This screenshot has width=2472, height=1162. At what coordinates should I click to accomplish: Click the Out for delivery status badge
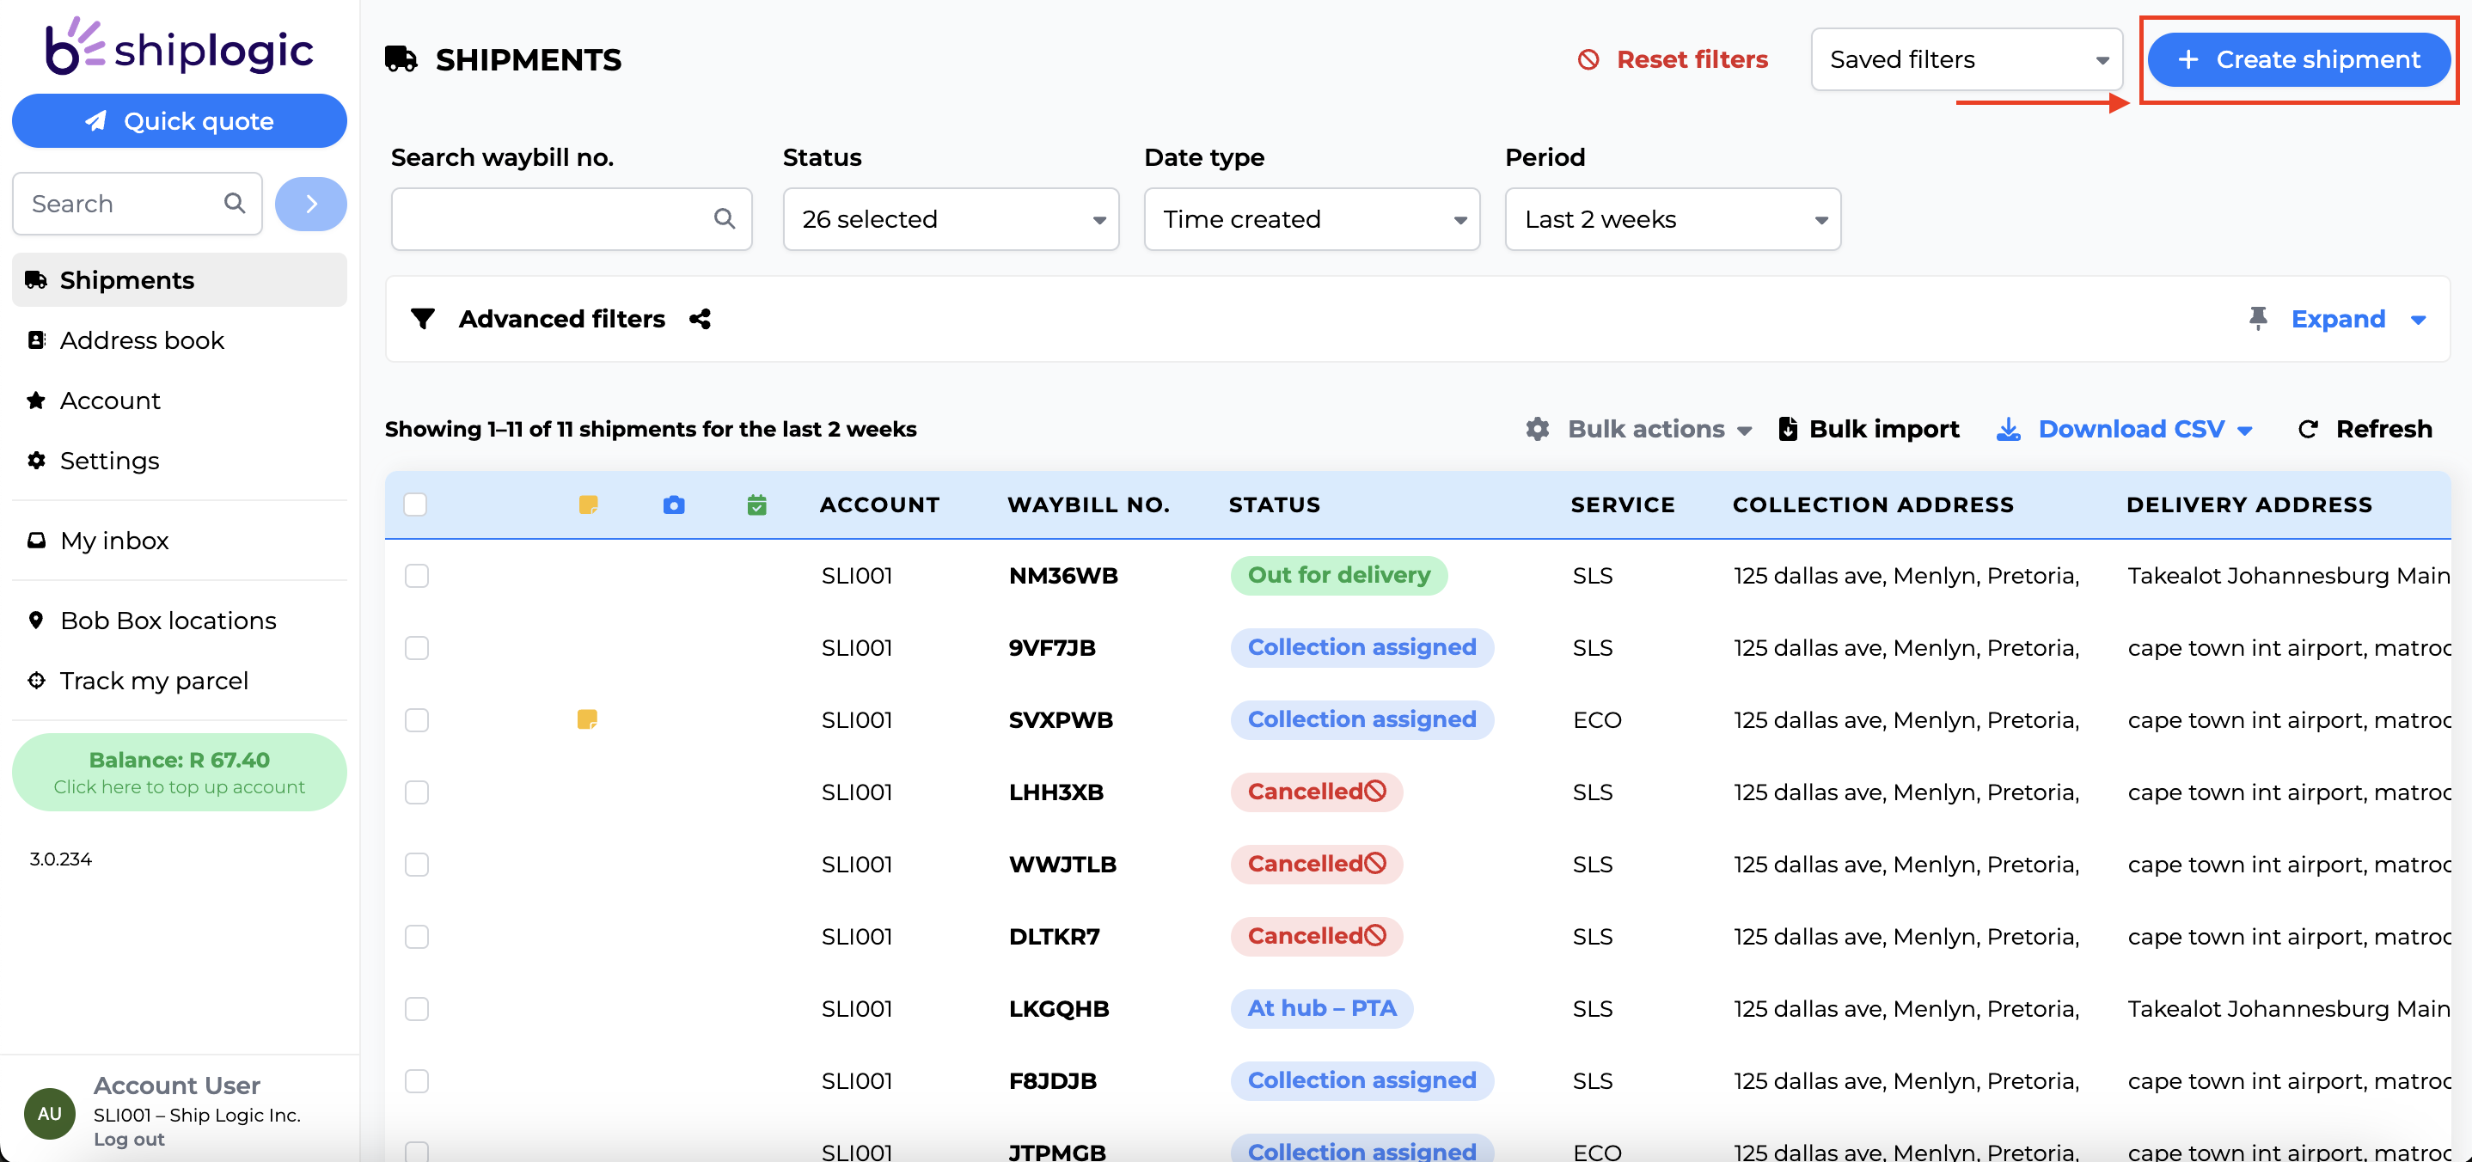(1338, 576)
